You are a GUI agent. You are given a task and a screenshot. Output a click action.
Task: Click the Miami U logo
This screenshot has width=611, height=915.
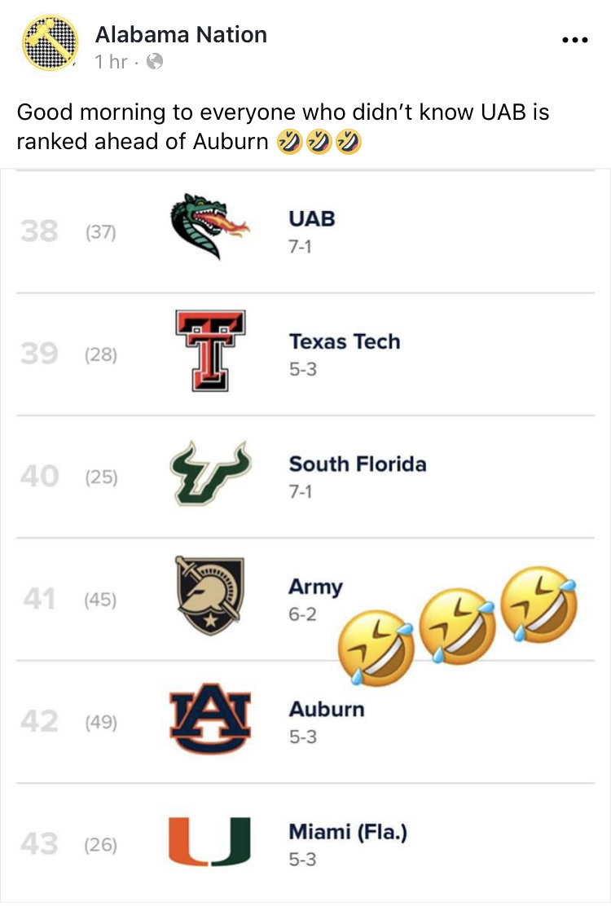coord(210,841)
